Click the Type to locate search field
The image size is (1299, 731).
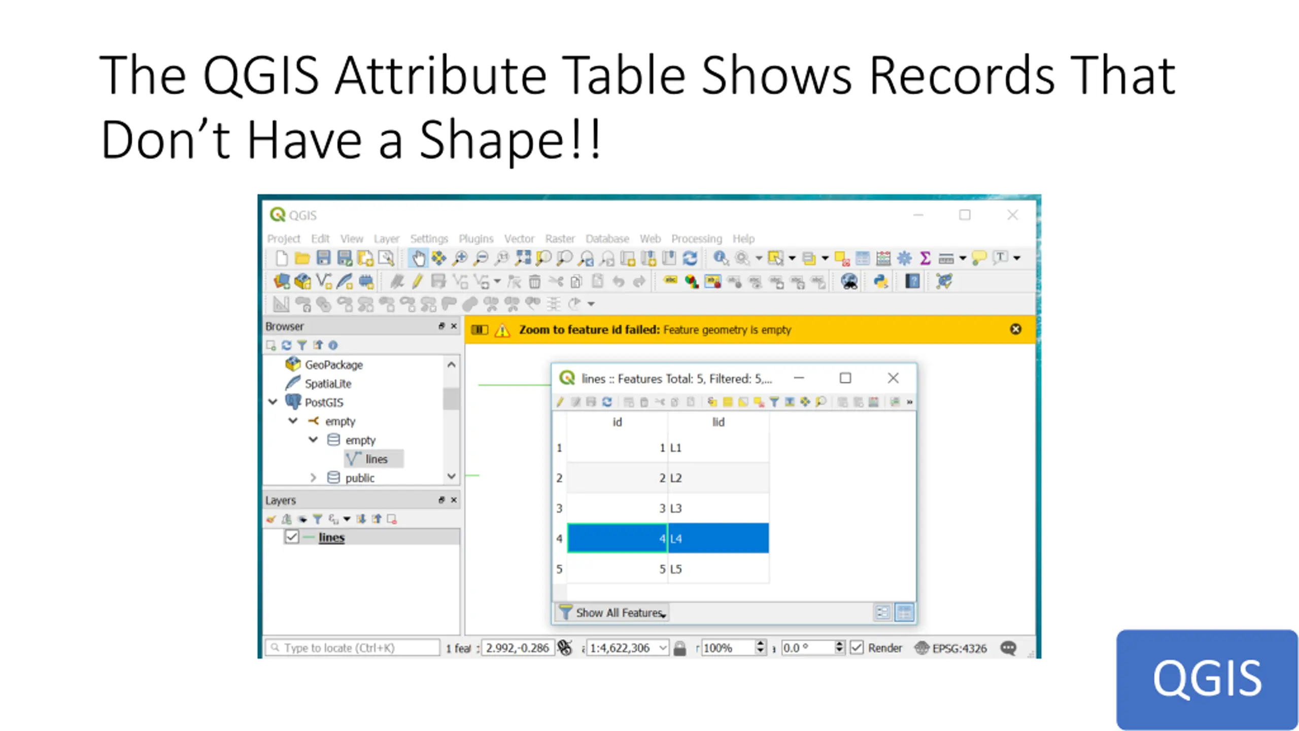tap(353, 648)
